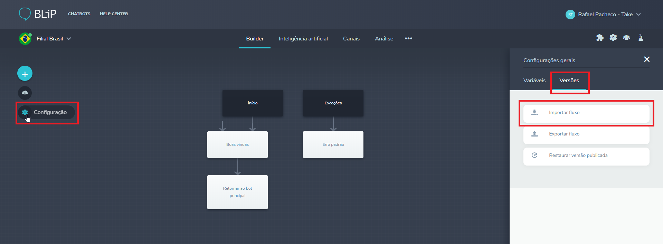This screenshot has width=663, height=244.
Task: Expand the Filial Brasil bot dropdown
Action: (x=69, y=39)
